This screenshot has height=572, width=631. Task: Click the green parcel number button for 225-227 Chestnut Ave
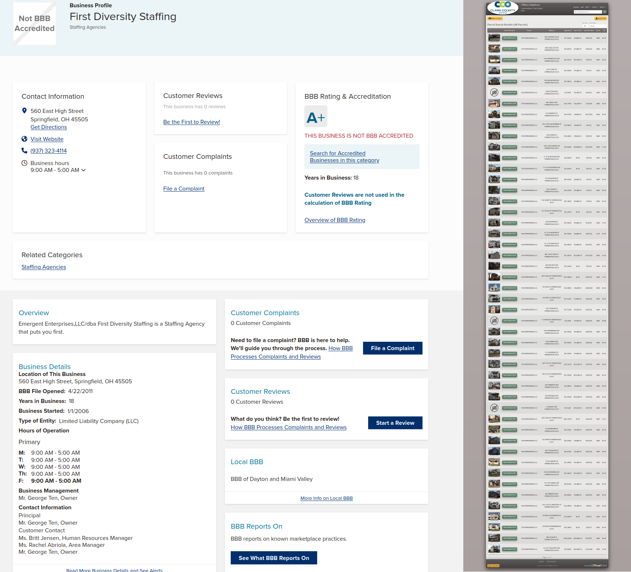coord(509,549)
